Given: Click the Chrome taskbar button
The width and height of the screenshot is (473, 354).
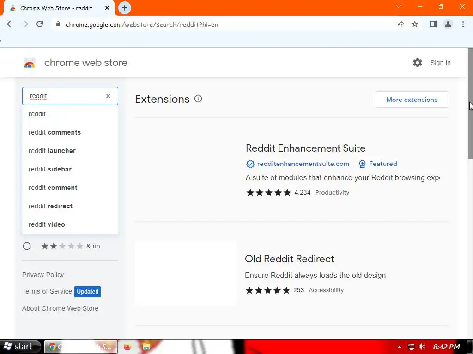Looking at the screenshot, I should tap(81, 347).
